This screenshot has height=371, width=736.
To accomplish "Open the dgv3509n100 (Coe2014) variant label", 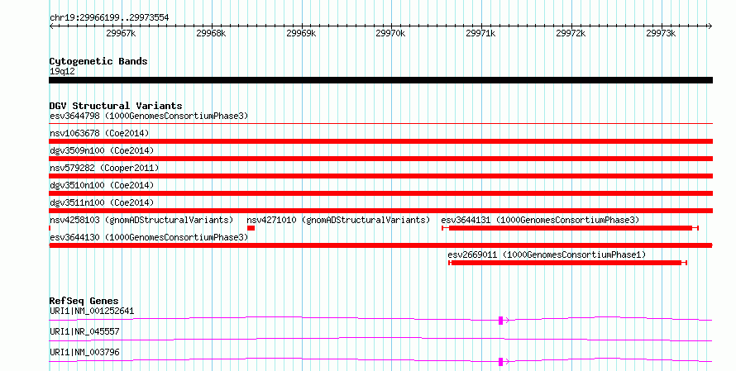I will [102, 150].
